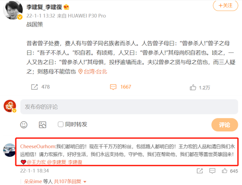Open the emoji picker smiley icon
Viewport: 242px width, 185px height.
click(24, 125)
